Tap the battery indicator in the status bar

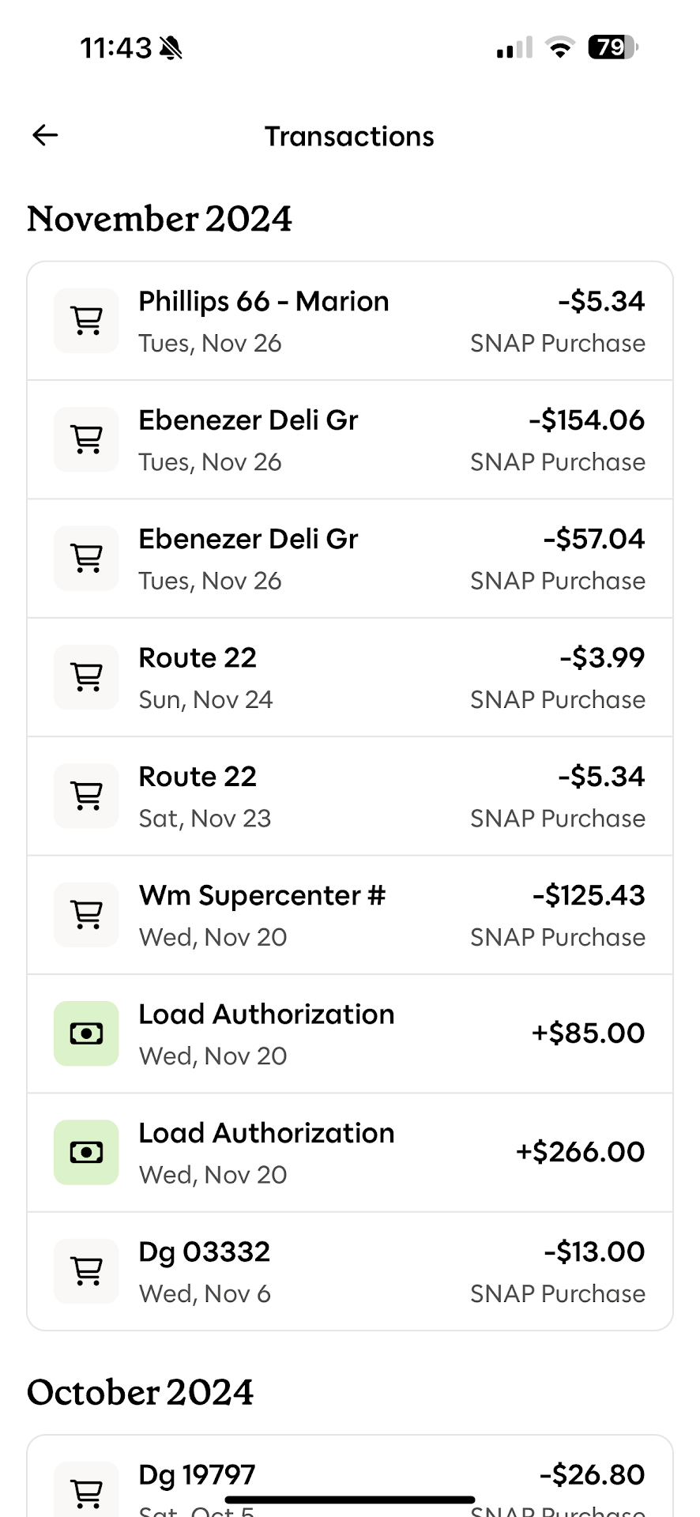coord(612,48)
